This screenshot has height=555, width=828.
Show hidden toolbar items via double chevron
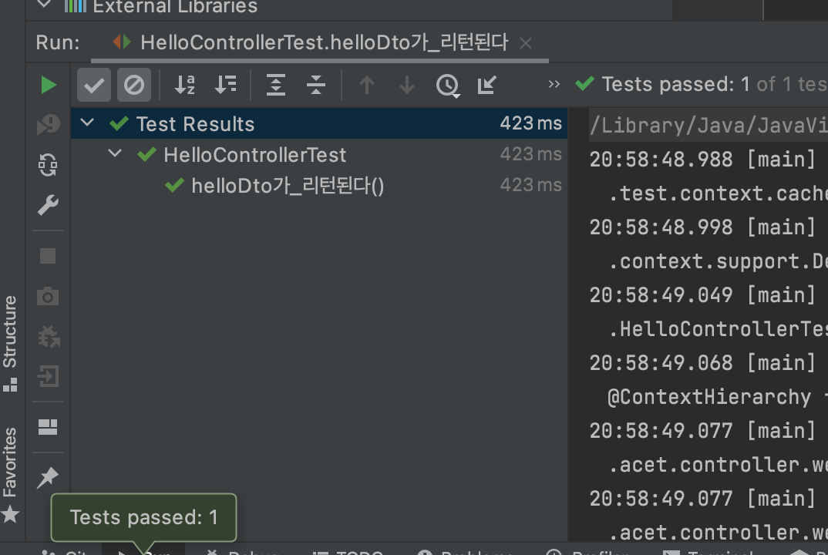[554, 84]
